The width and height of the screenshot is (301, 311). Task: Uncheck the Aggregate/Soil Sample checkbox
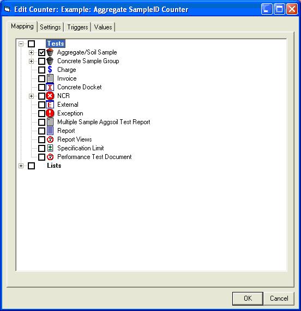pos(41,53)
